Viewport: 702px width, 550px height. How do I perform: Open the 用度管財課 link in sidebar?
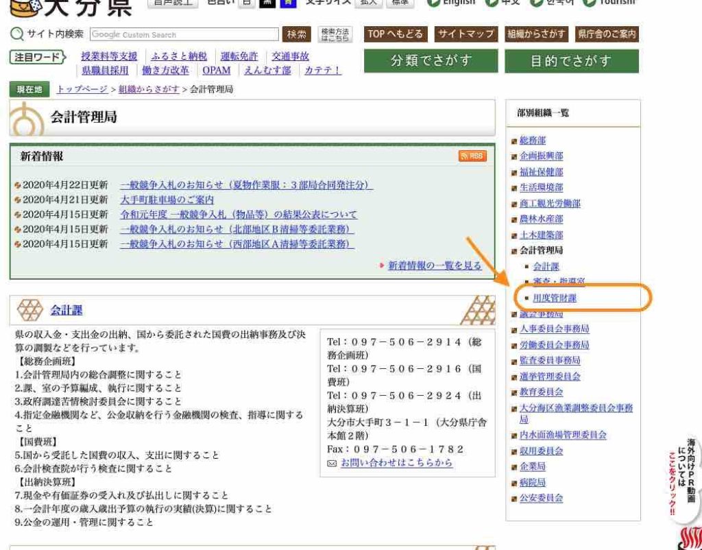pos(555,298)
